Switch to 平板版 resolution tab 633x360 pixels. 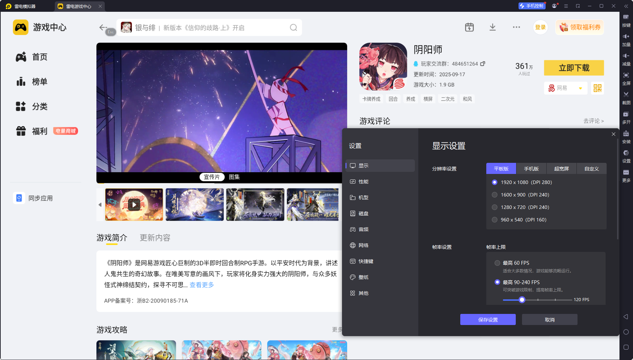(501, 169)
